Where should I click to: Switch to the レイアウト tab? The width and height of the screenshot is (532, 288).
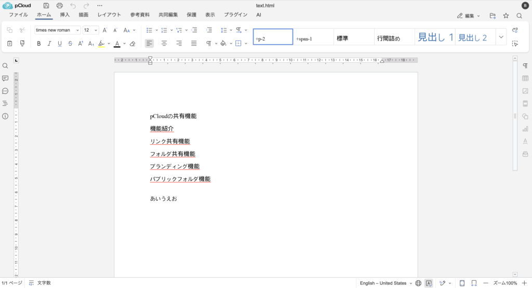click(x=109, y=15)
